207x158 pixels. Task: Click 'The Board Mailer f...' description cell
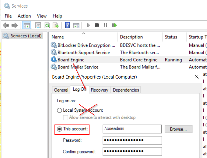click(140, 67)
